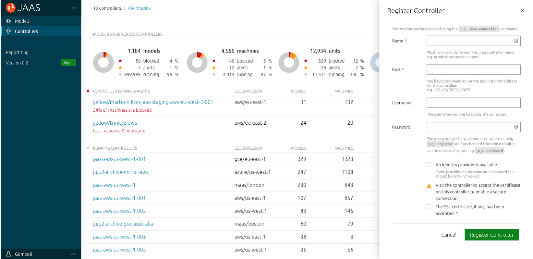533x259 pixels.
Task: Click the grey running dot under units
Action: 305,74
